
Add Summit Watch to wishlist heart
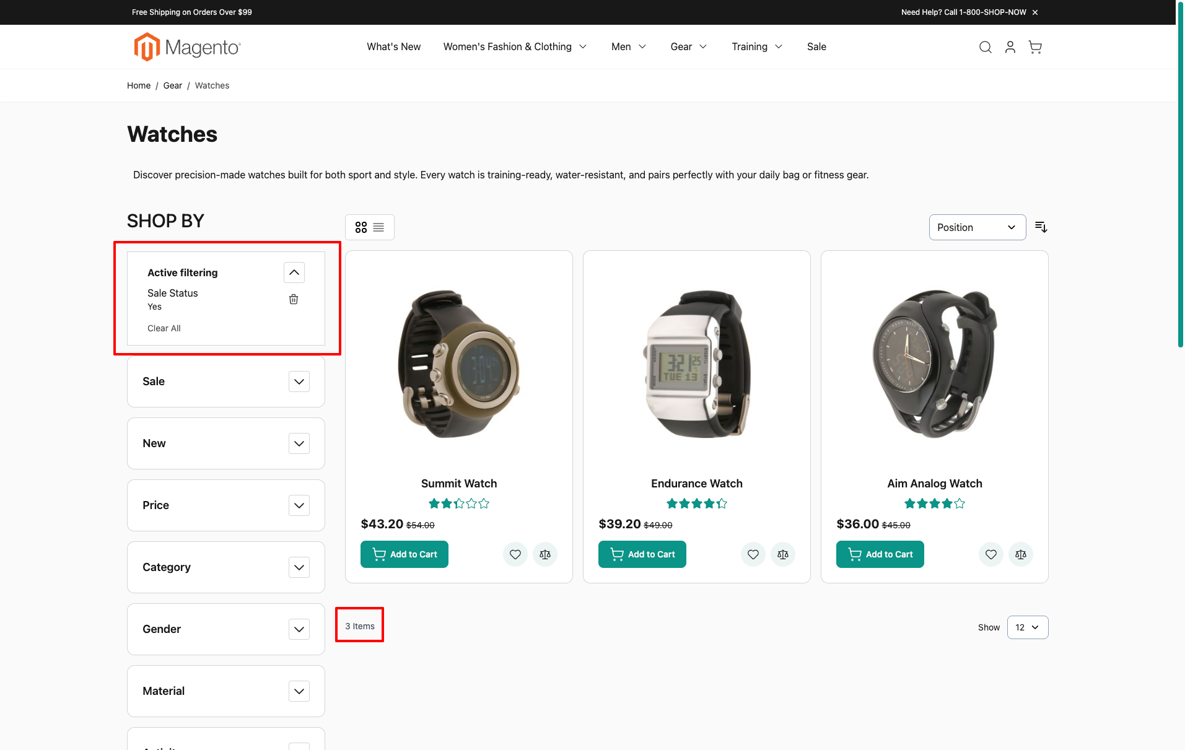515,554
